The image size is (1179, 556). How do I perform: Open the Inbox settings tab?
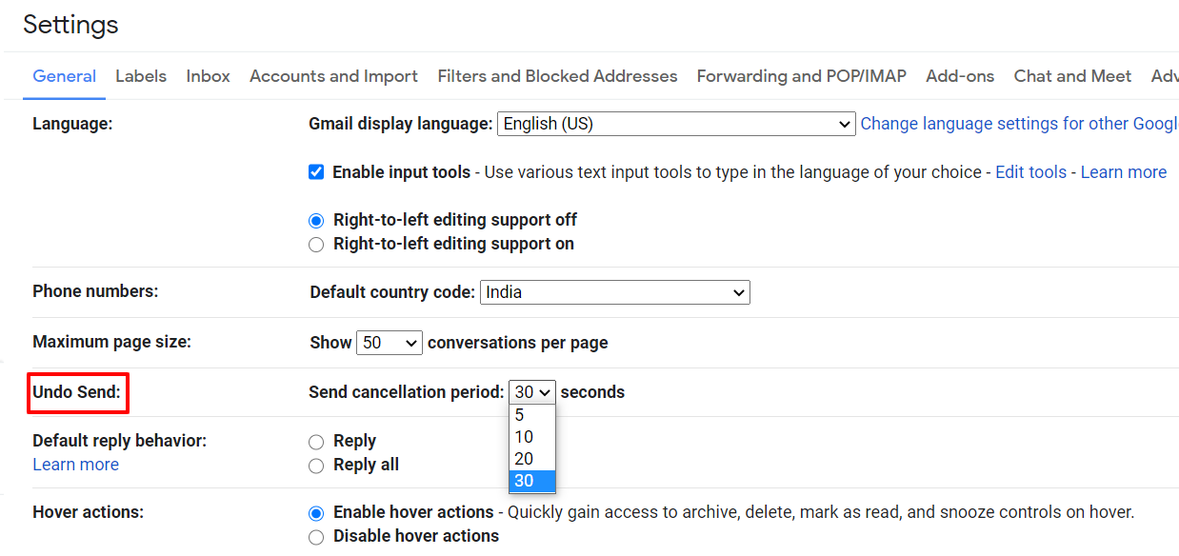(x=208, y=76)
